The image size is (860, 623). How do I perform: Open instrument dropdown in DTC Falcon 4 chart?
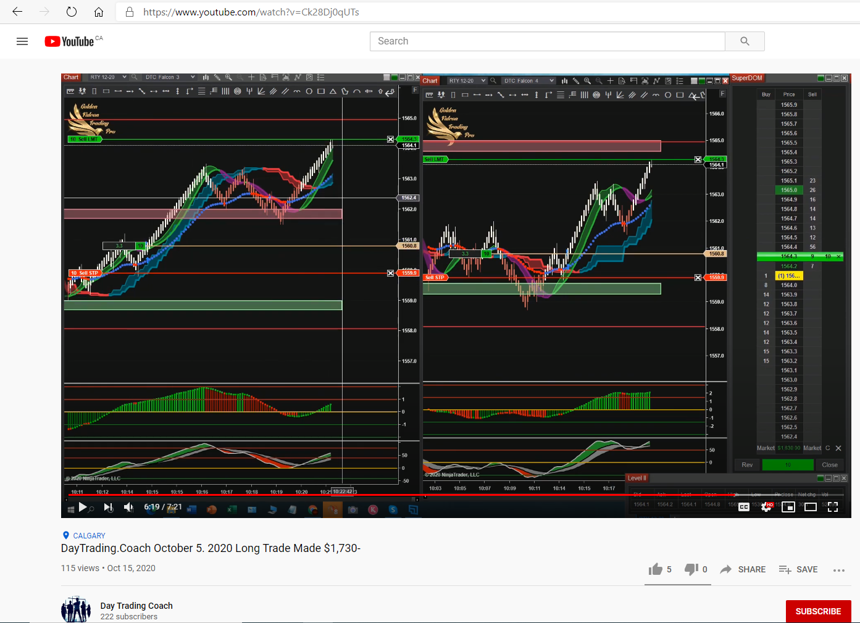point(467,81)
